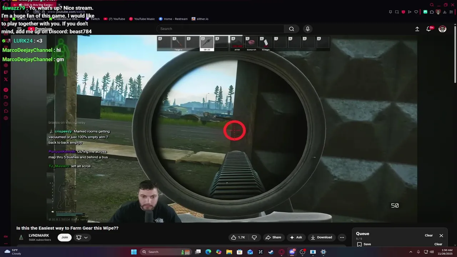Screen dimensions: 457x257
Task: Activate voice search microphone icon
Action: 308,29
